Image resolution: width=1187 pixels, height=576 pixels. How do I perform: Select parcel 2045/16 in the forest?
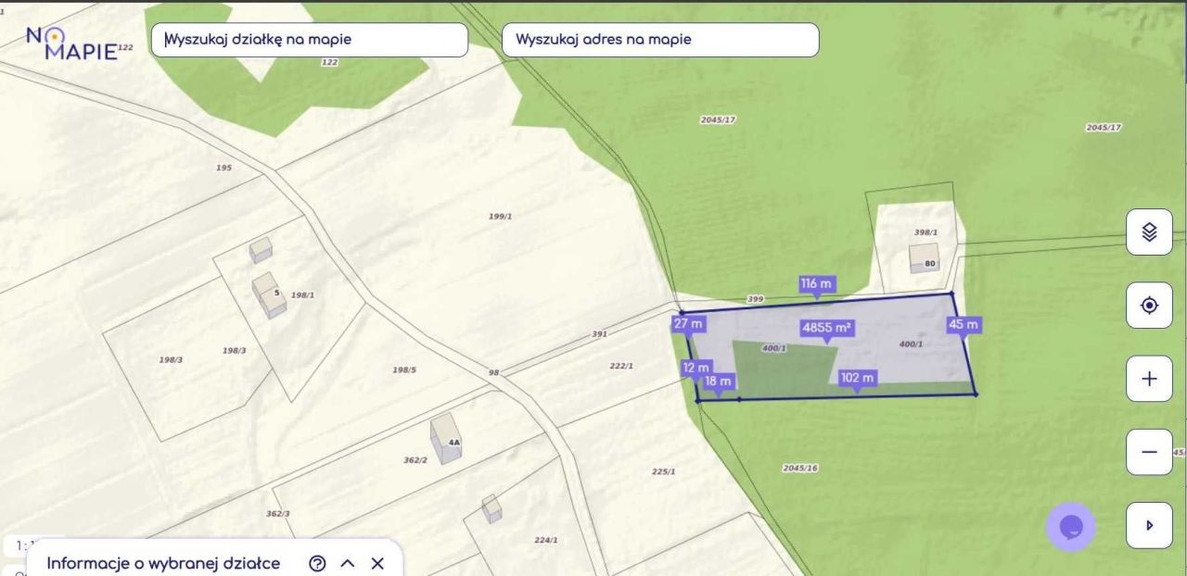click(x=798, y=468)
